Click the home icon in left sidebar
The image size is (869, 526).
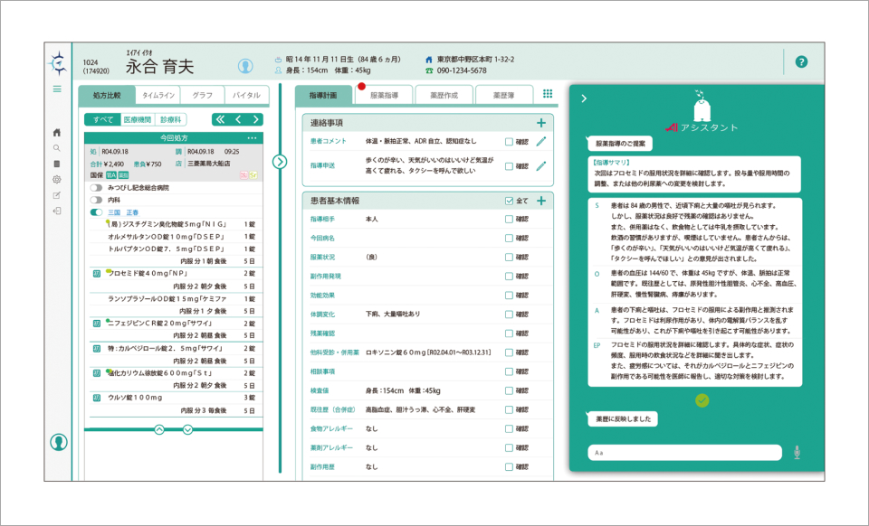pyautogui.click(x=57, y=132)
